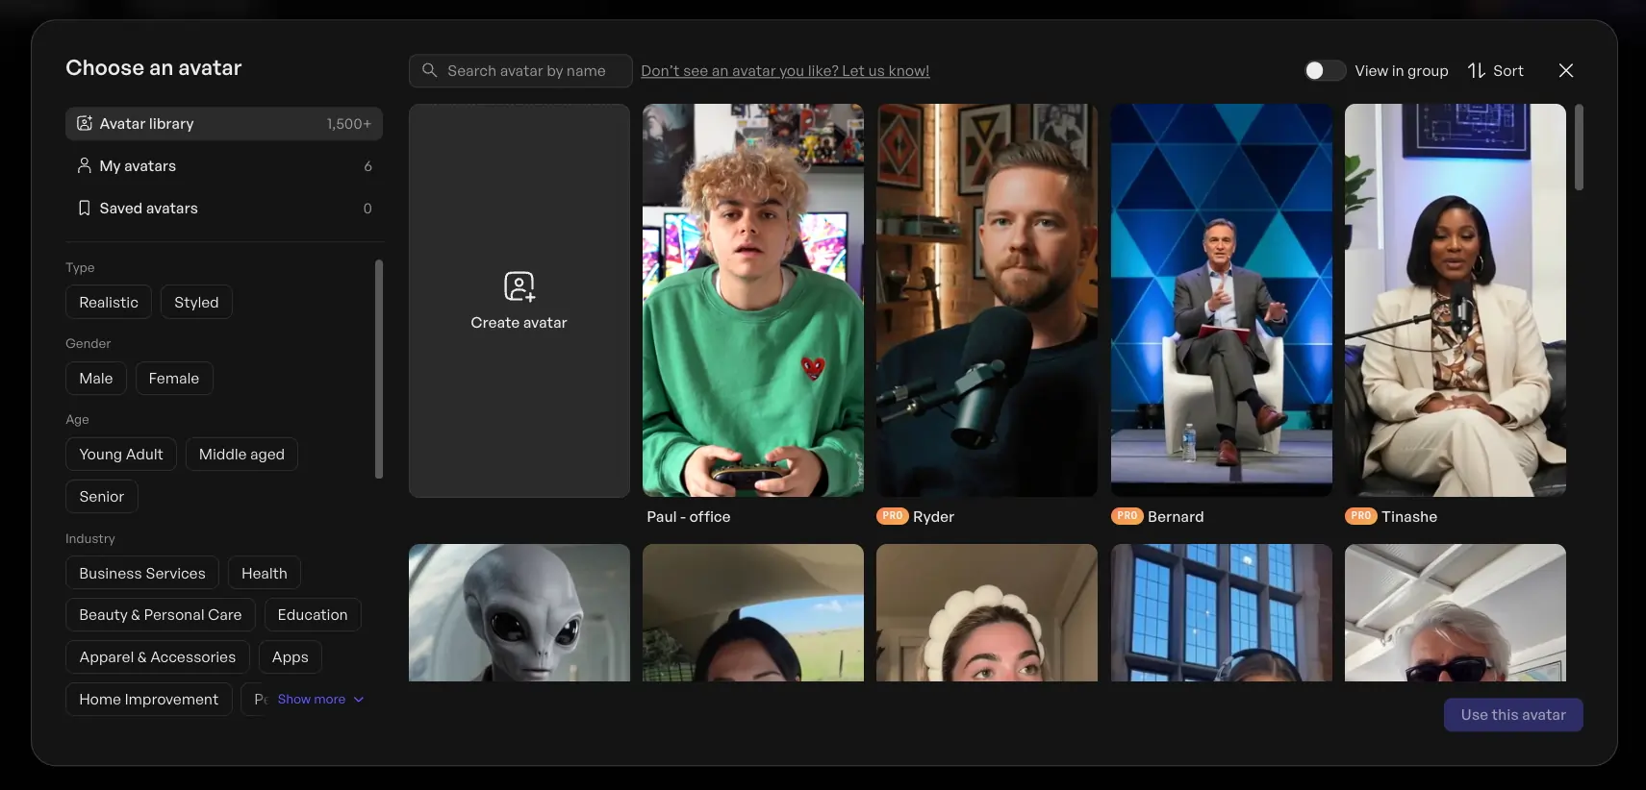Select the Senior age filter
Screen dimensions: 1646x790
pos(102,496)
